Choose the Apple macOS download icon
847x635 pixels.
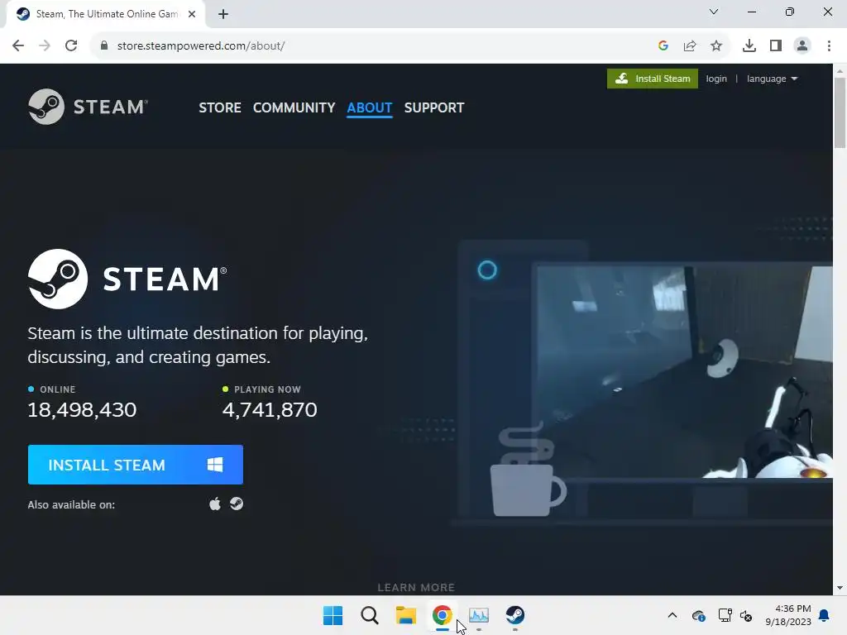tap(215, 504)
